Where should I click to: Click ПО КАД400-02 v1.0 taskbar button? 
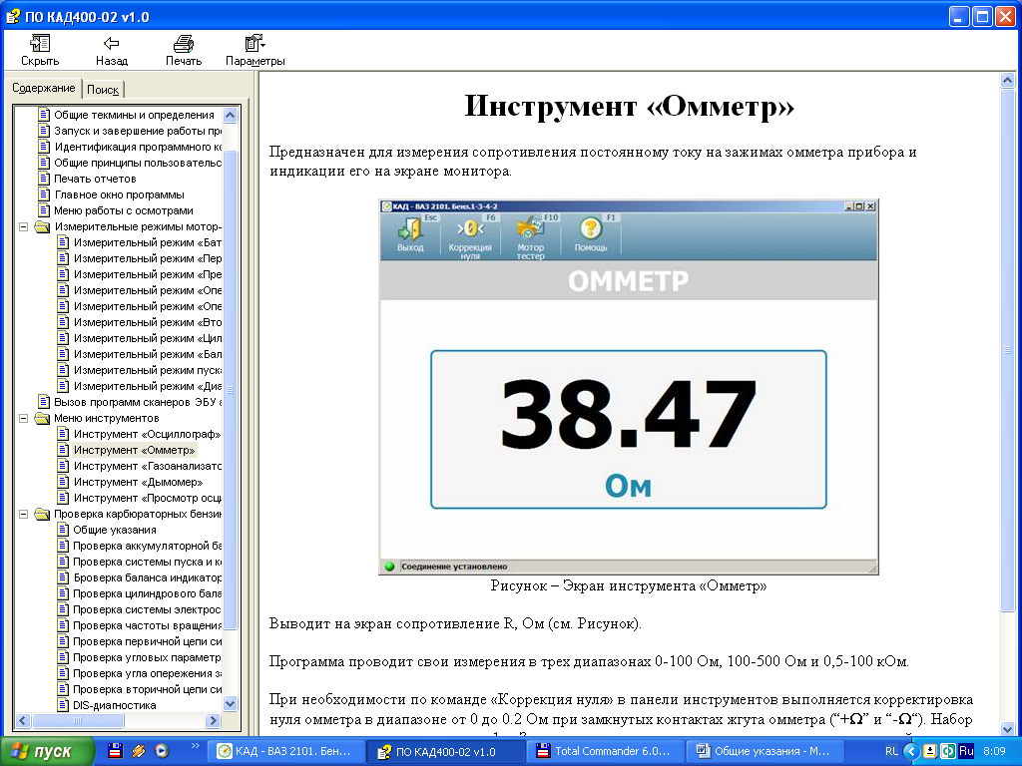pos(445,752)
